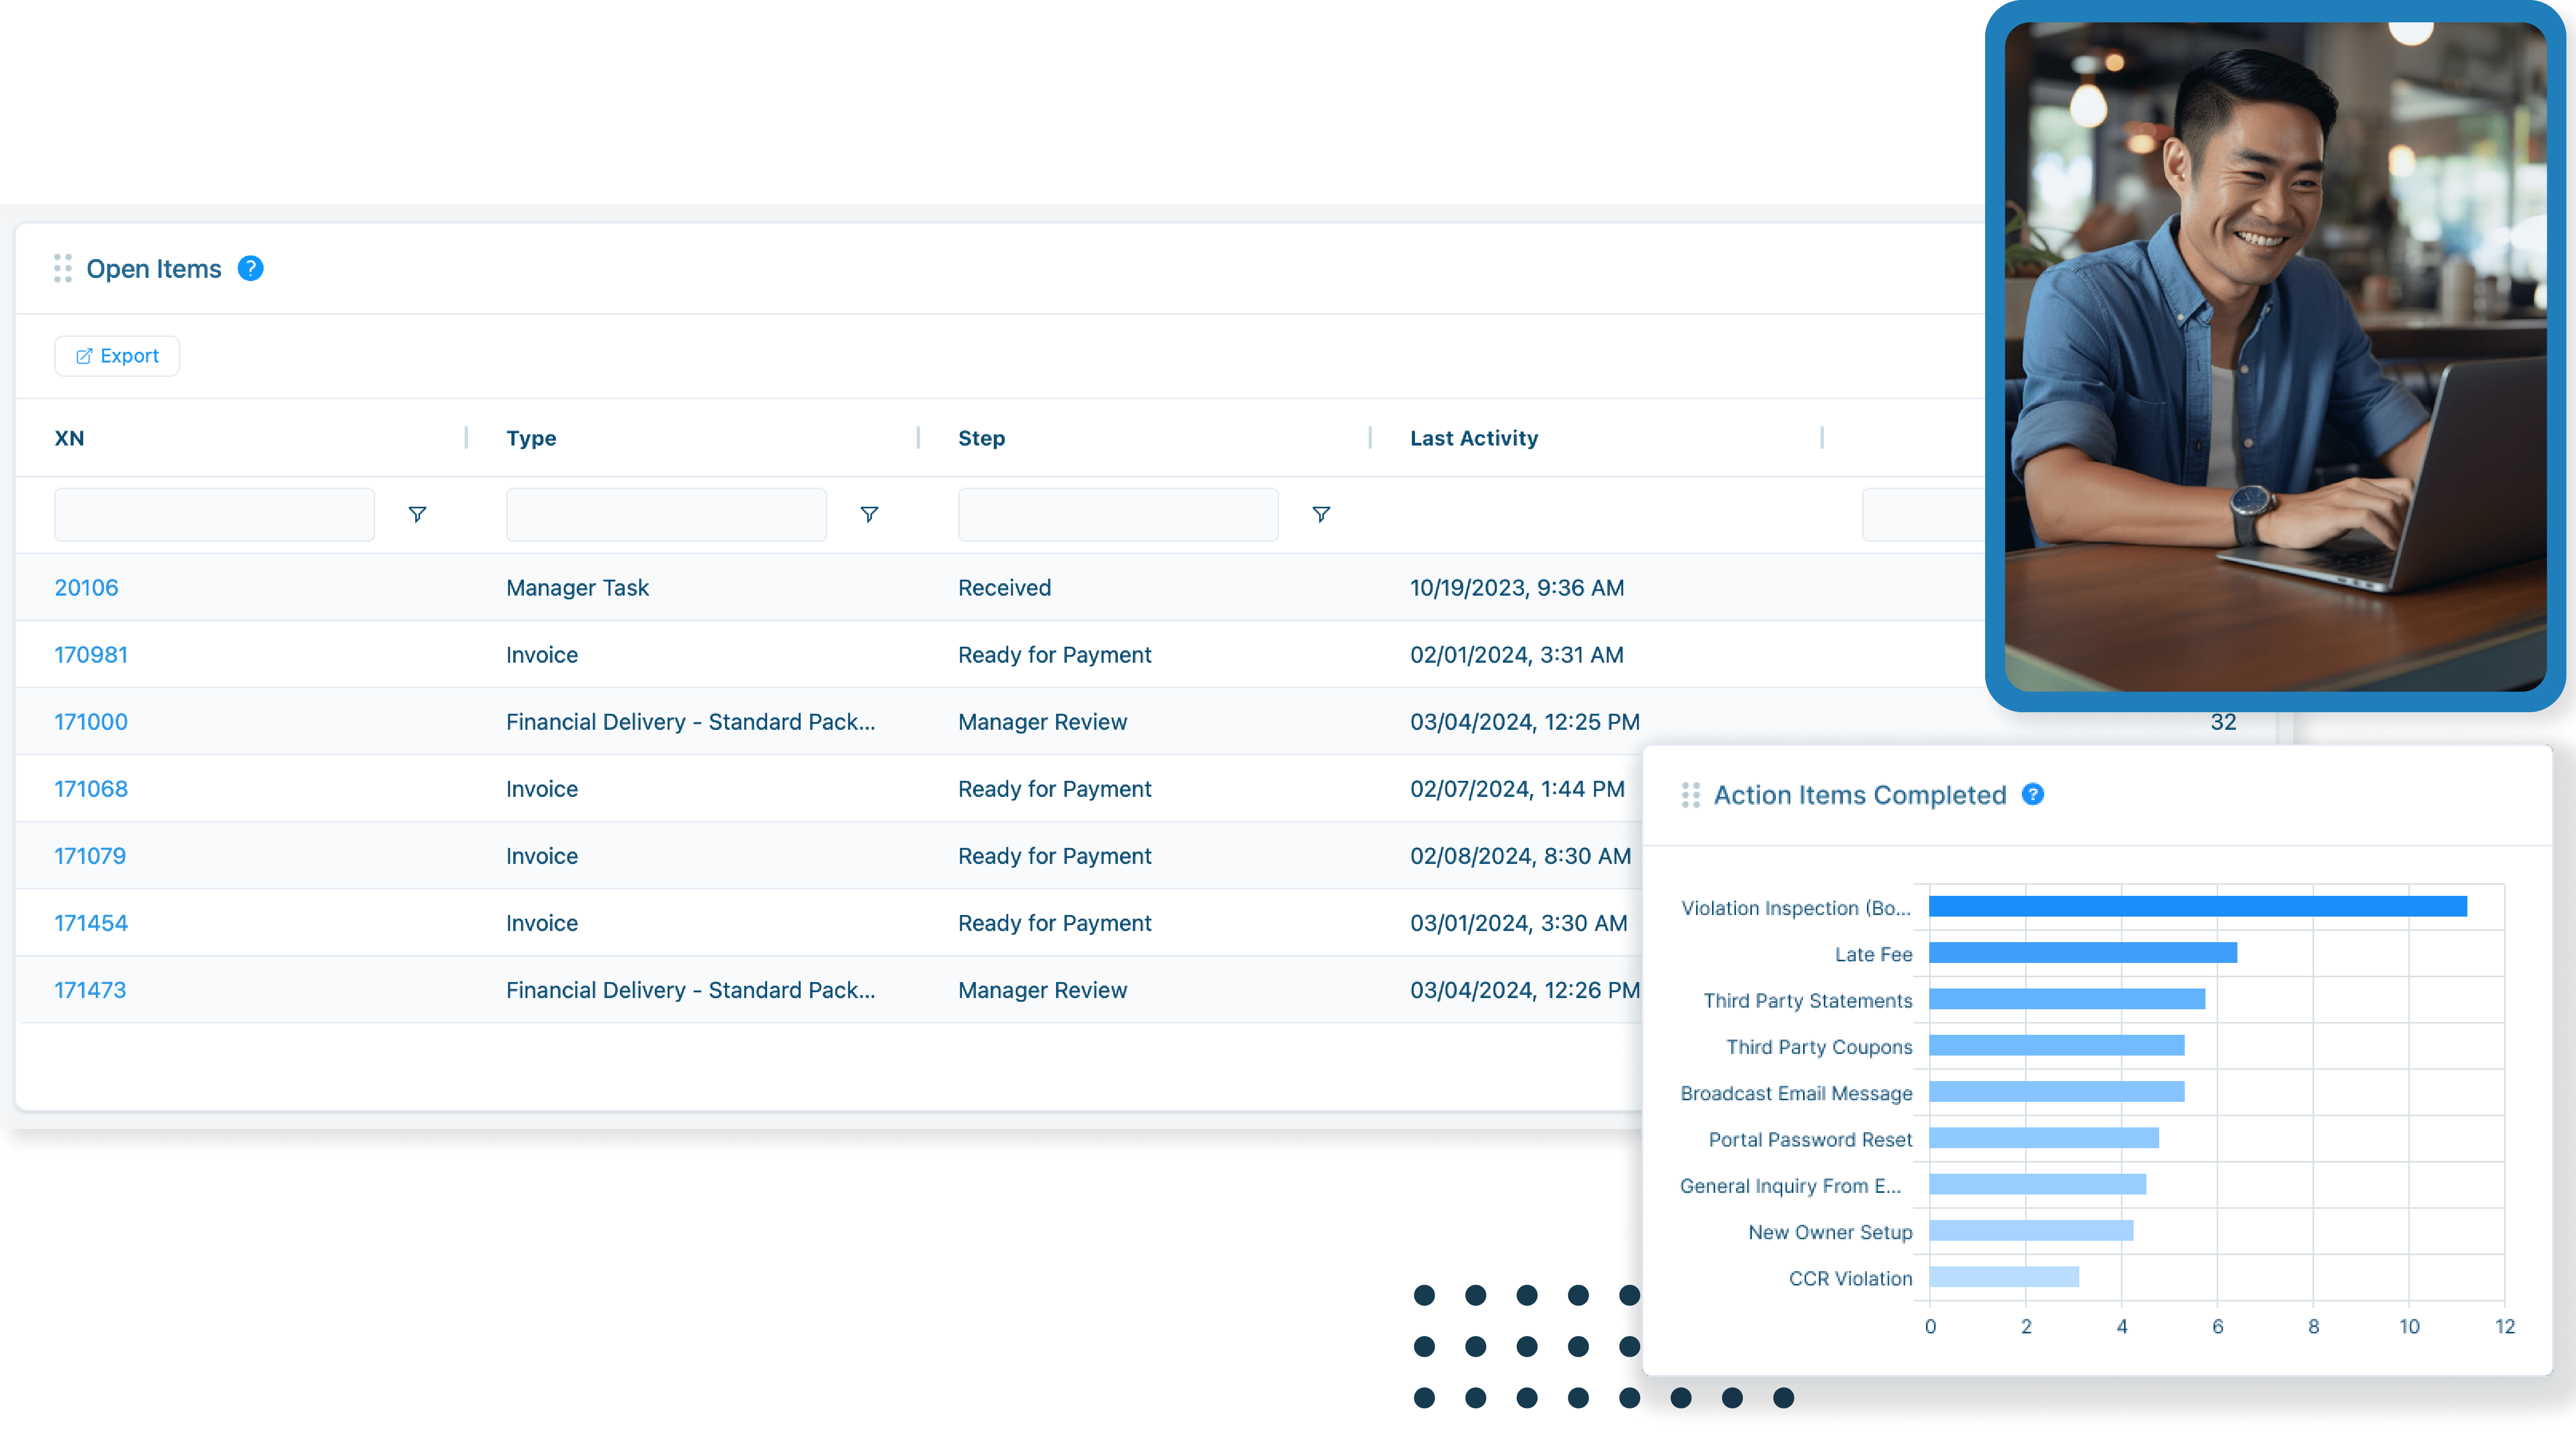This screenshot has width=2576, height=1434.
Task: Open item 171000 link
Action: (x=91, y=721)
